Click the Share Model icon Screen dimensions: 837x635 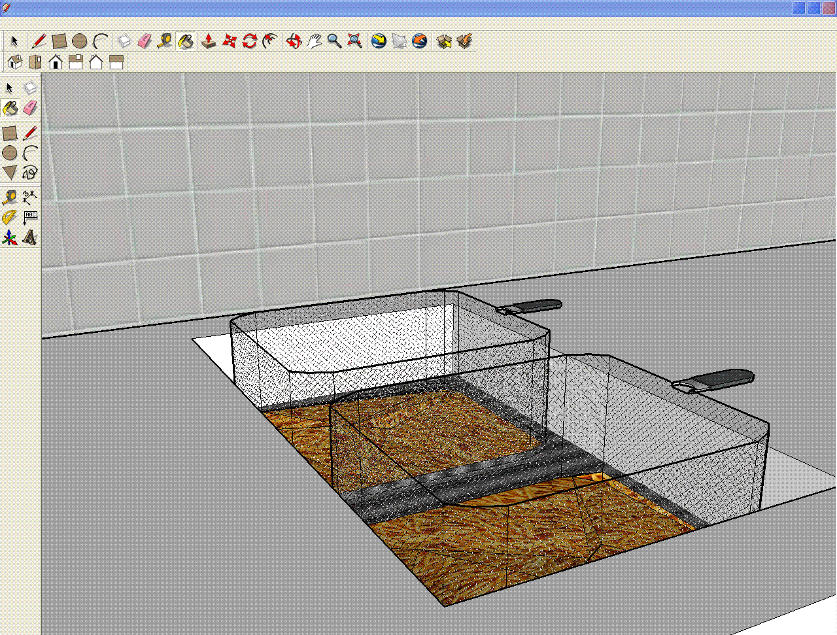pos(465,41)
